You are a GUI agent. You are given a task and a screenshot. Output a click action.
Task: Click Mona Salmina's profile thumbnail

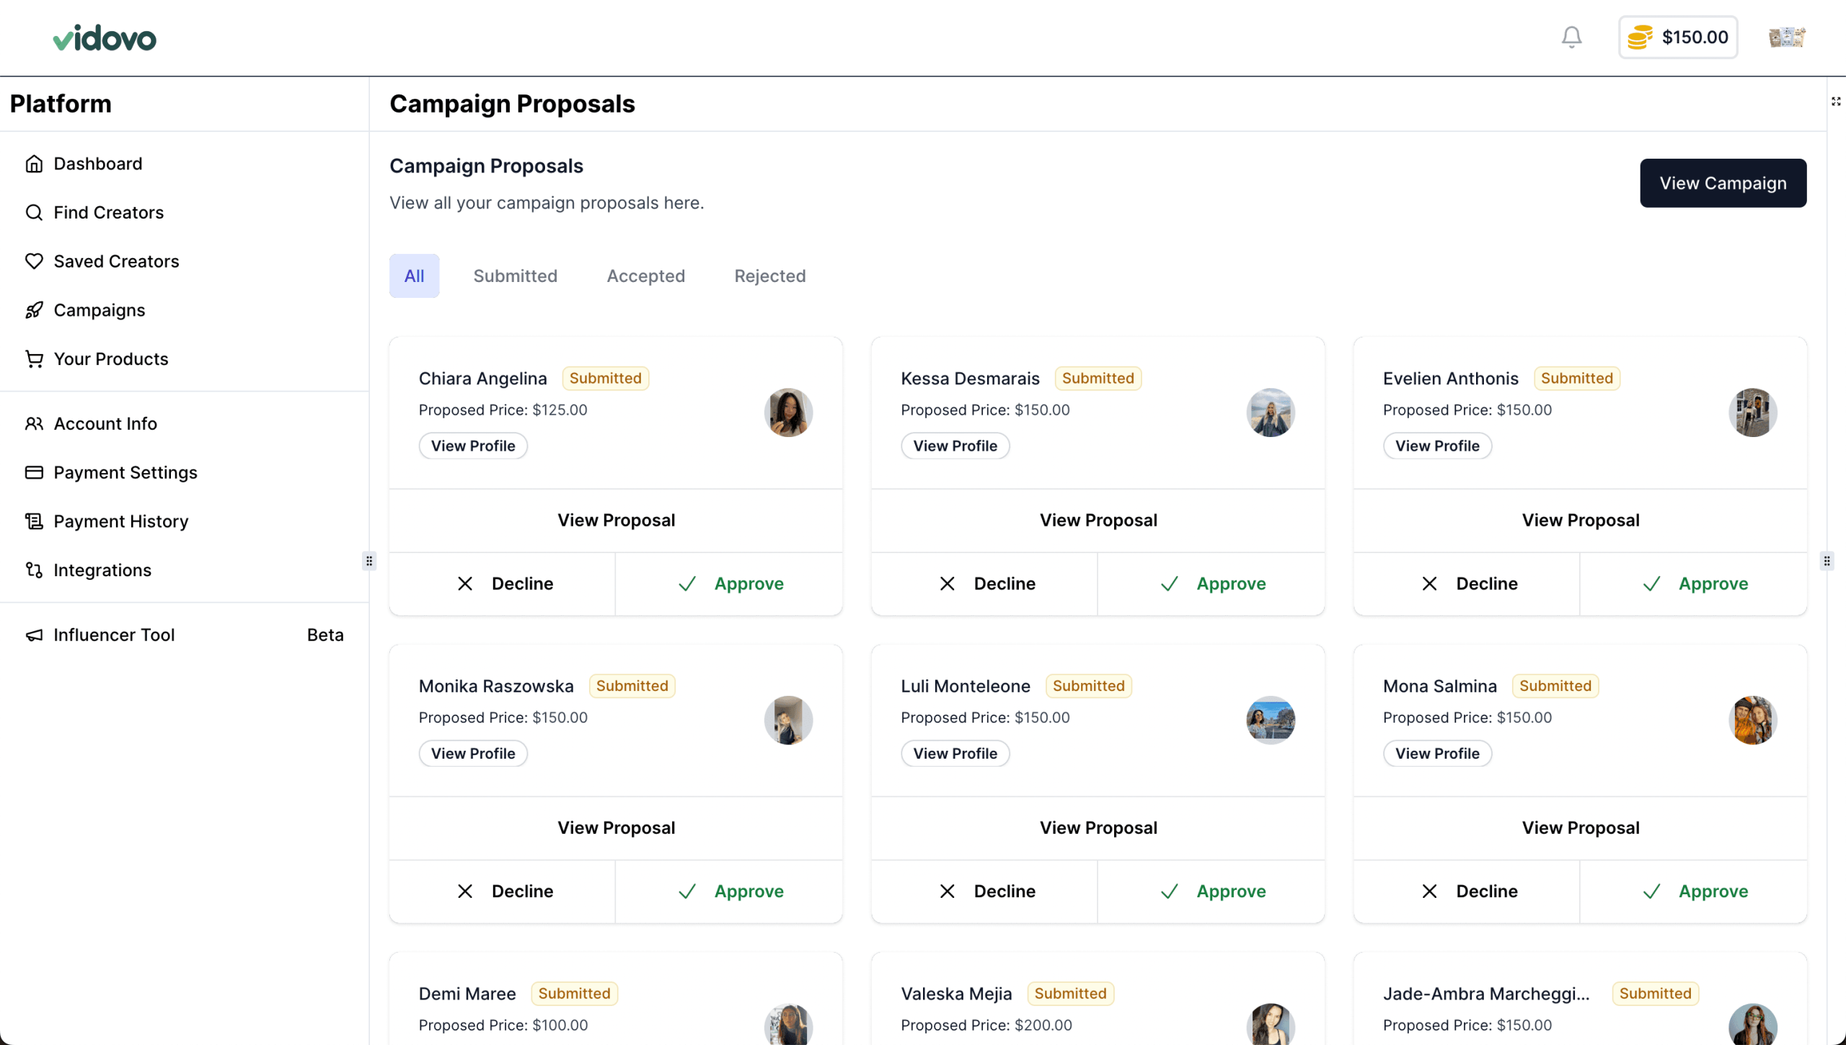[1752, 720]
